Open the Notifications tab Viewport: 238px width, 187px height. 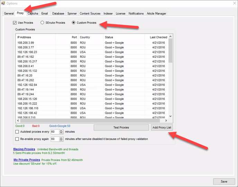point(136,13)
